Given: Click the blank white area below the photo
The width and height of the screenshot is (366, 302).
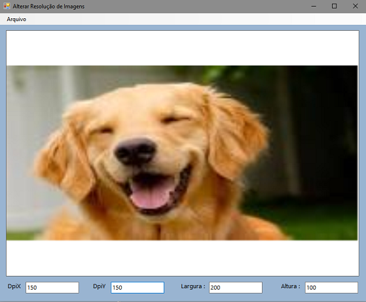Looking at the screenshot, I should [183, 258].
